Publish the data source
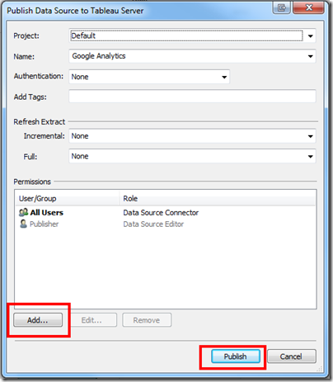Viewport: 333px width, 382px height. [236, 356]
